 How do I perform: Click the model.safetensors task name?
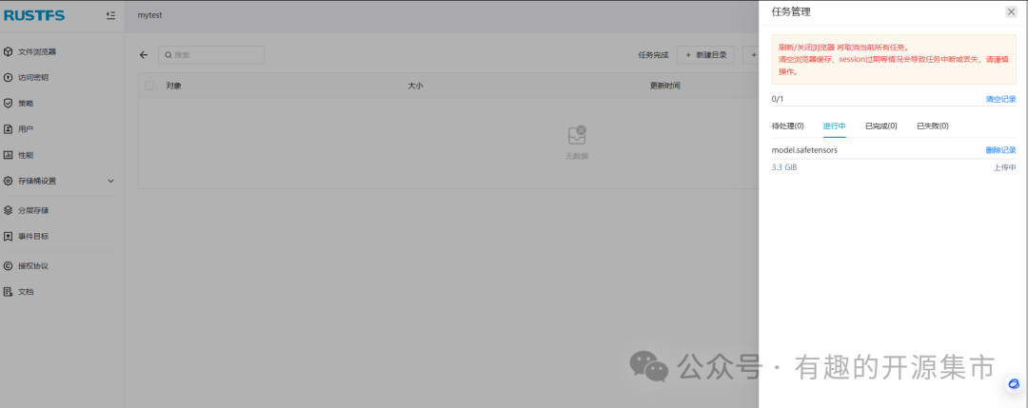point(804,150)
